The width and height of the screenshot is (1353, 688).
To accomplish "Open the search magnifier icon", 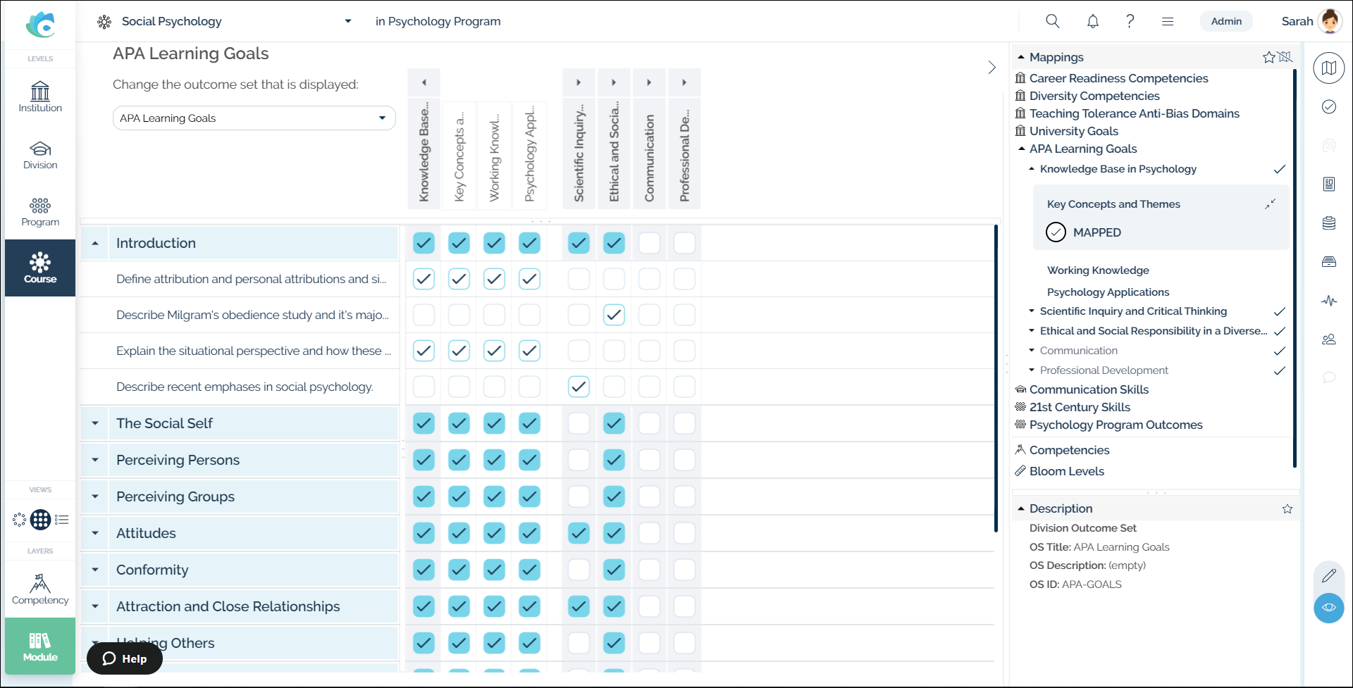I will pos(1052,21).
